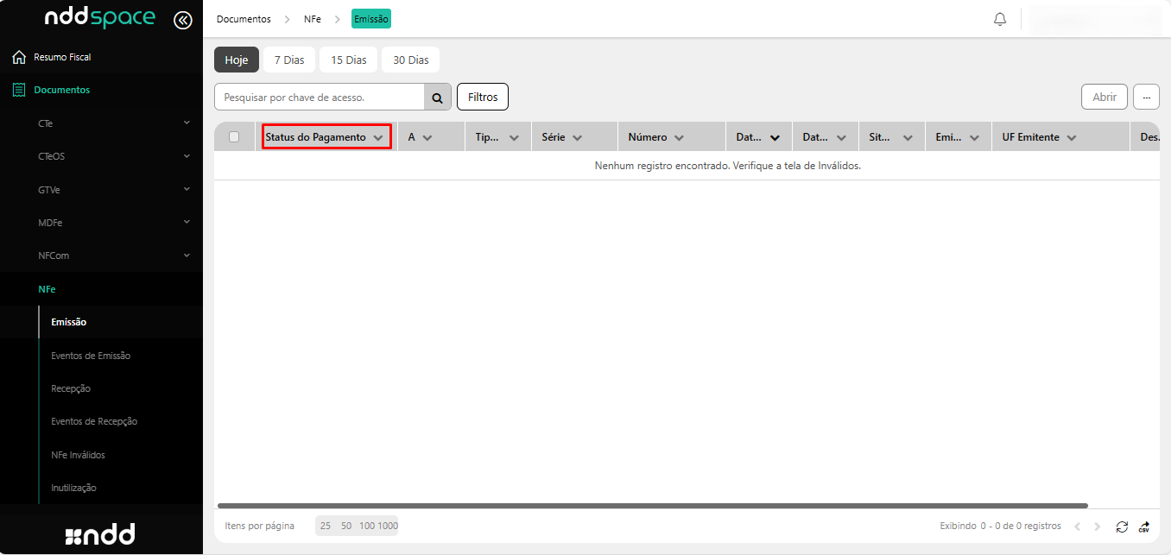Set items per page to 50
The image size is (1171, 555).
point(346,526)
